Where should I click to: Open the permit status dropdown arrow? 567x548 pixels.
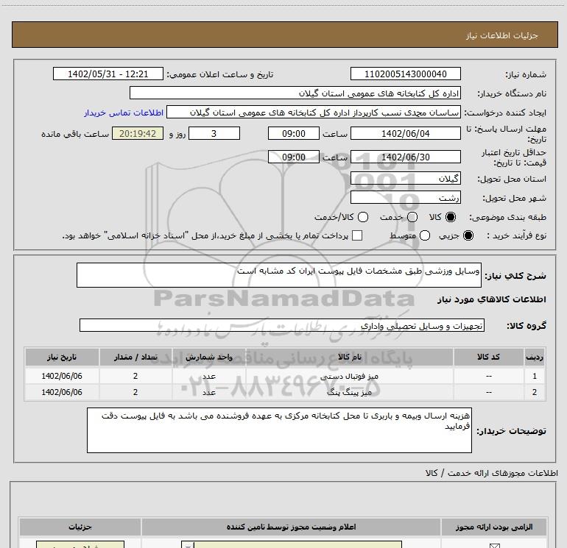[x=188, y=545]
